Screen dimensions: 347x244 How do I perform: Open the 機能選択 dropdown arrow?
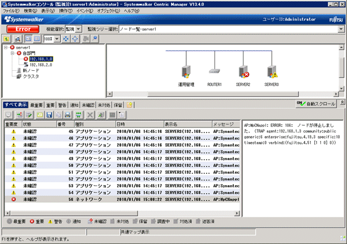tap(79, 29)
